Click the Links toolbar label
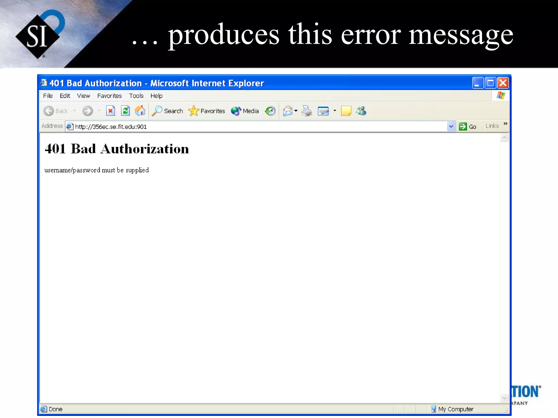558x418 pixels. click(x=492, y=126)
